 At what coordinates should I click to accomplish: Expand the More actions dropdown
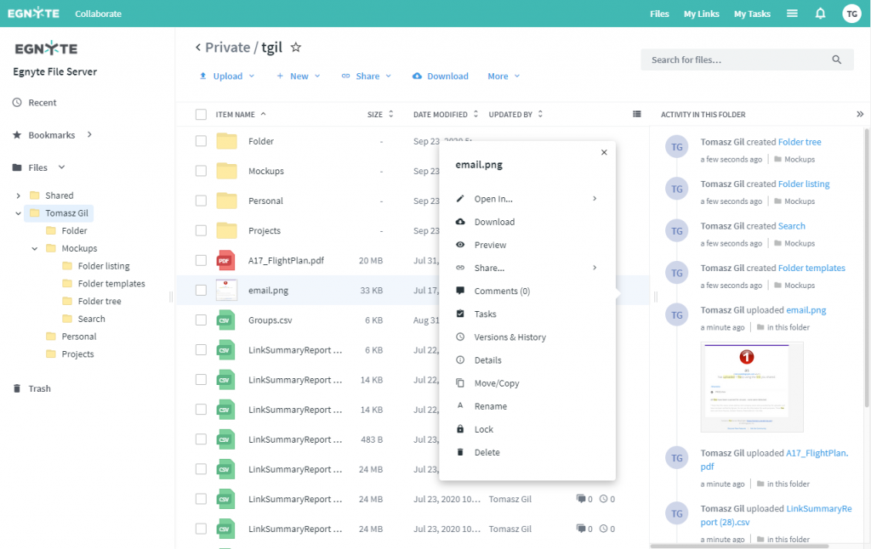pos(503,76)
